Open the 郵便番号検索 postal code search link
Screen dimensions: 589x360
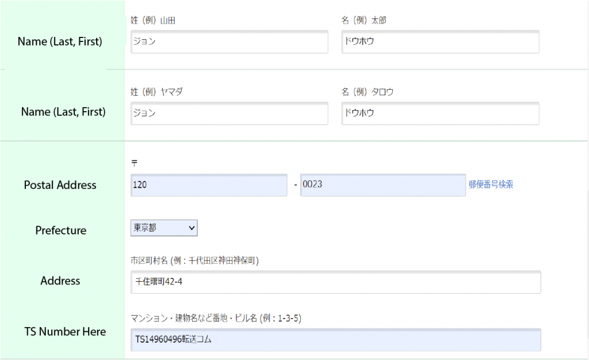(491, 185)
